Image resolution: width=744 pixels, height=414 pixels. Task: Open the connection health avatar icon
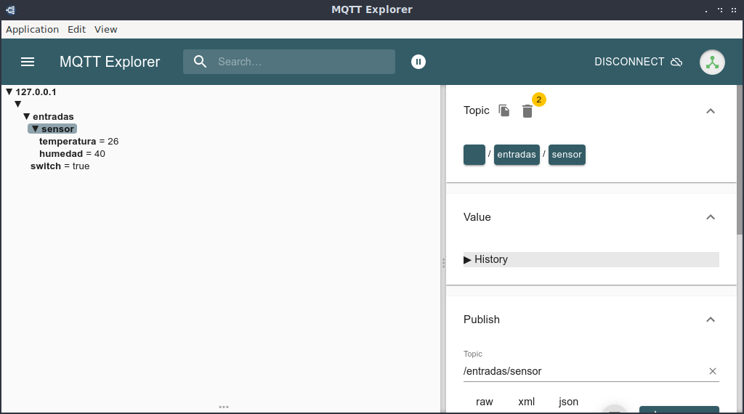pyautogui.click(x=712, y=62)
